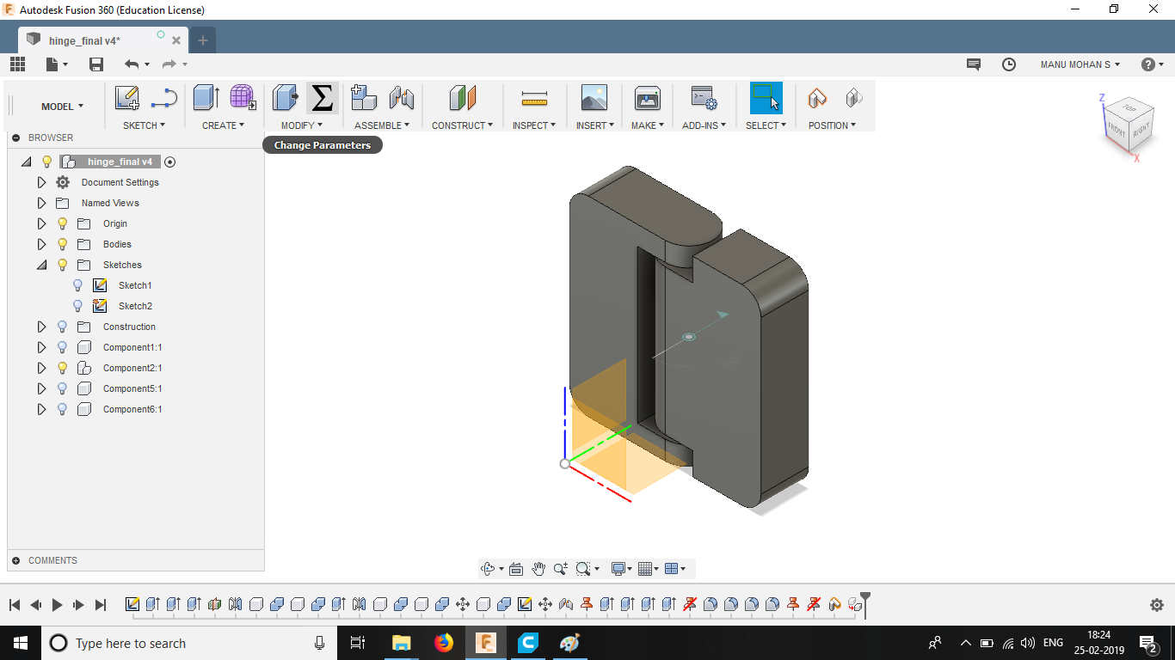Select the Extrude tool icon
This screenshot has height=660, width=1175.
point(206,97)
